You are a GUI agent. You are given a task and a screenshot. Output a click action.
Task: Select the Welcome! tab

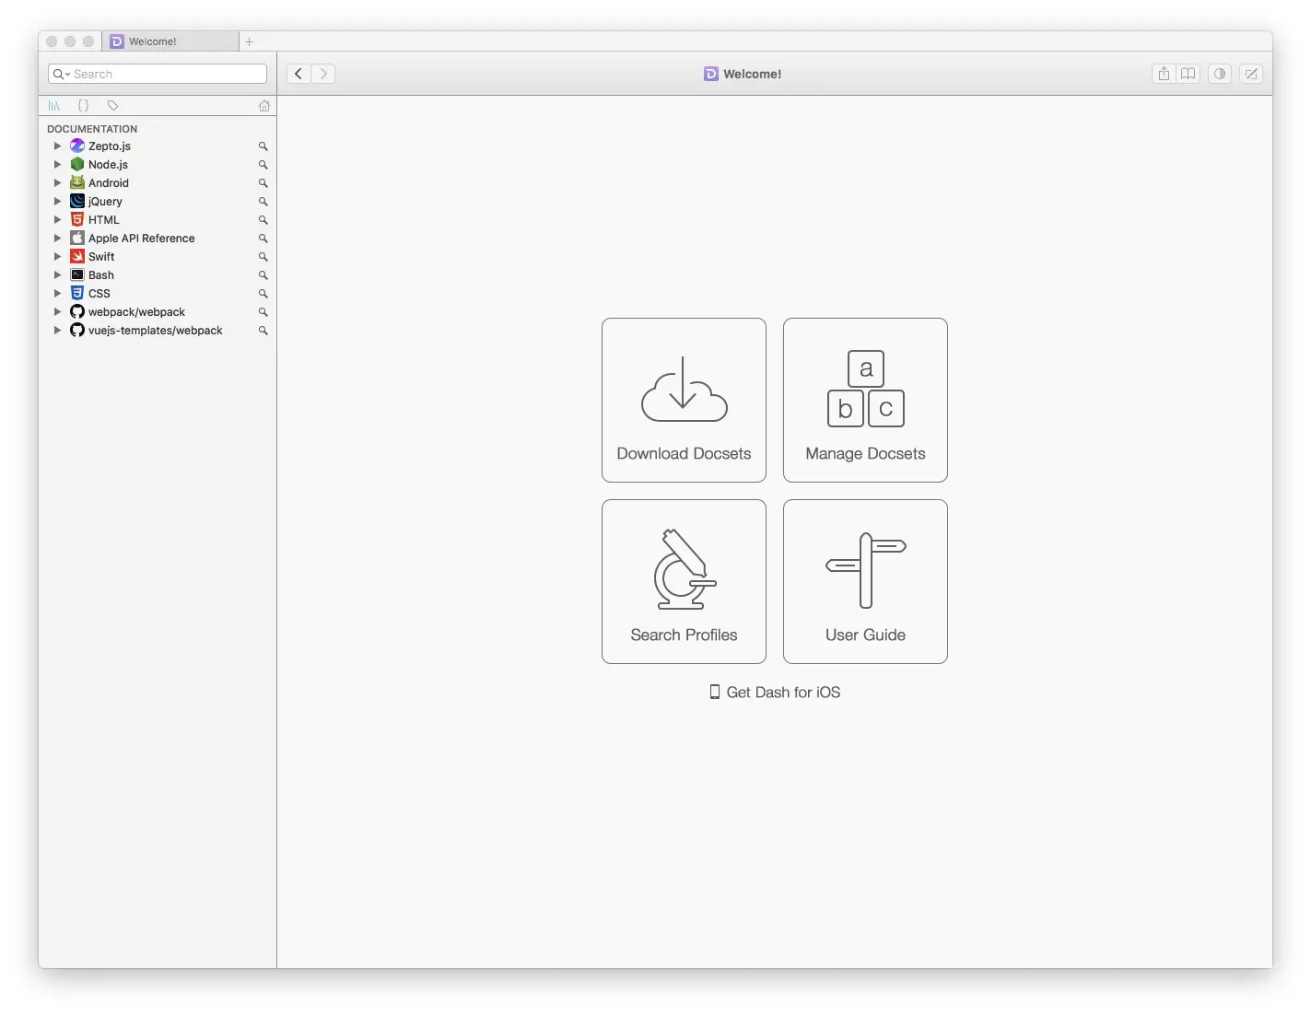point(170,41)
